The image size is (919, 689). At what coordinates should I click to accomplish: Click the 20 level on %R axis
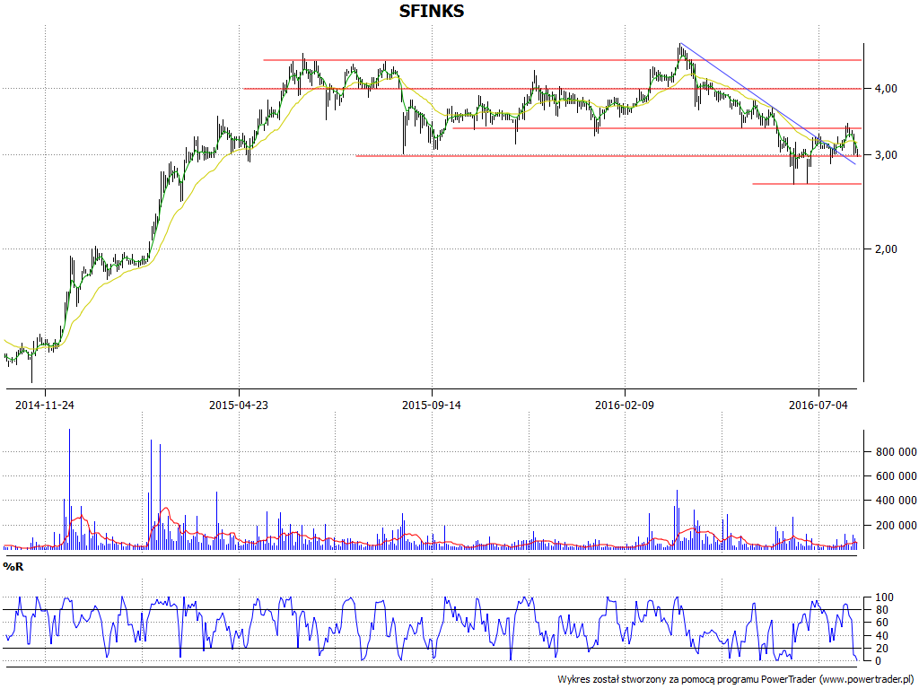tap(884, 648)
